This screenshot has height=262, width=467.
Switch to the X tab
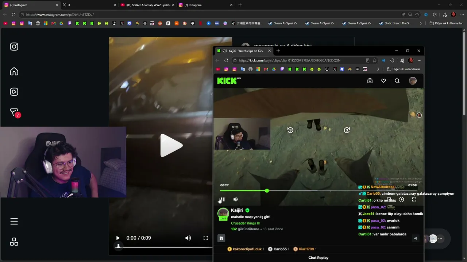89,5
